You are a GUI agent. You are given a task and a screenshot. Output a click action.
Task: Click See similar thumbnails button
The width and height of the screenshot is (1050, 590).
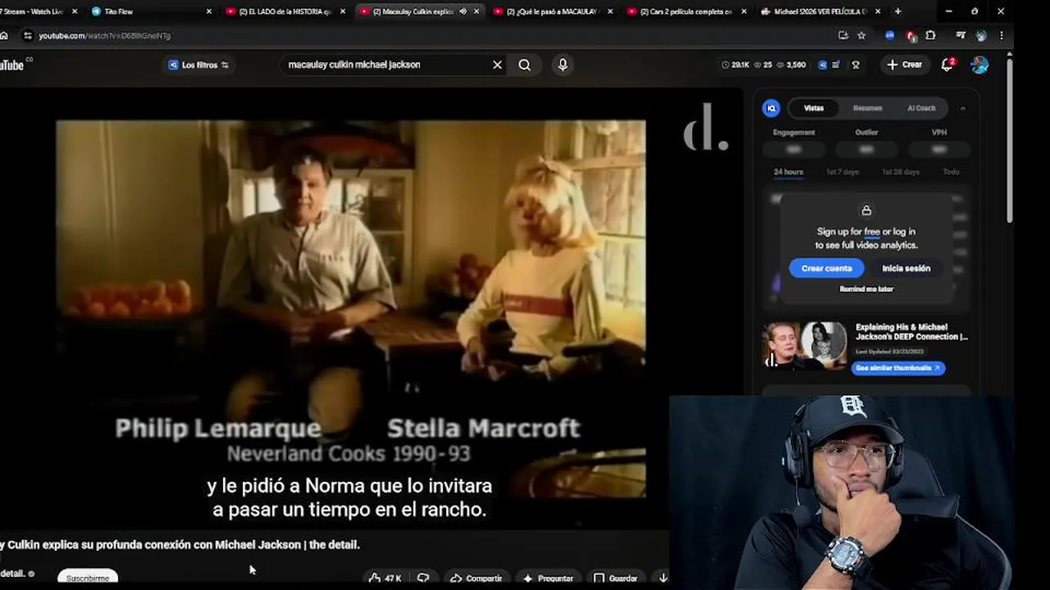pyautogui.click(x=898, y=368)
